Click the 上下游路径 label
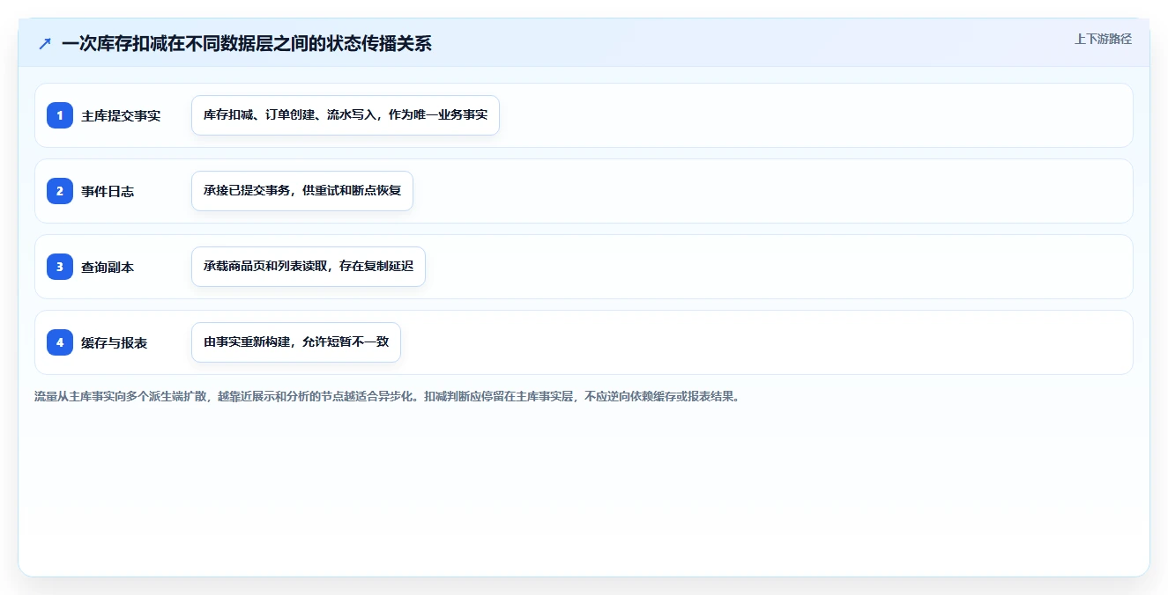 [x=1103, y=39]
